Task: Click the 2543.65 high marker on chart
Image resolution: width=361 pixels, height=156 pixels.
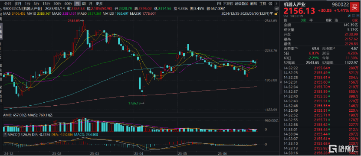Action: (x=75, y=21)
